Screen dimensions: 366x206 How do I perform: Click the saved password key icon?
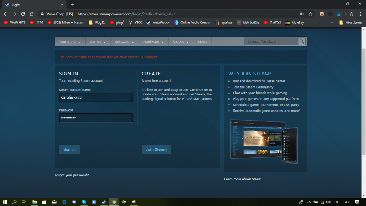tap(302, 14)
